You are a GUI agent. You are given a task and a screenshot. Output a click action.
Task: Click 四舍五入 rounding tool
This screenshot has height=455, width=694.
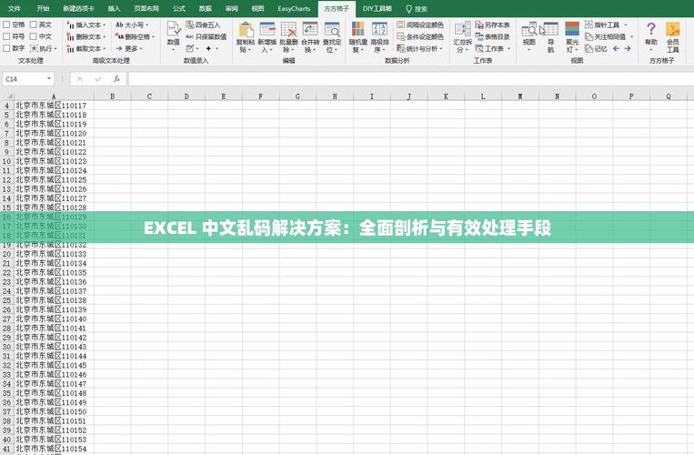pyautogui.click(x=203, y=25)
